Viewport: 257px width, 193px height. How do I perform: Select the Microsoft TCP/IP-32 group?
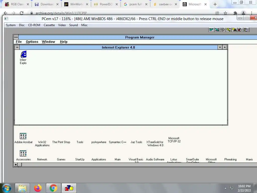174,140
